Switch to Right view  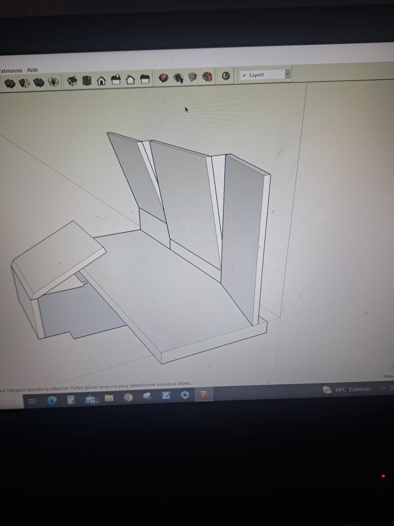click(116, 80)
